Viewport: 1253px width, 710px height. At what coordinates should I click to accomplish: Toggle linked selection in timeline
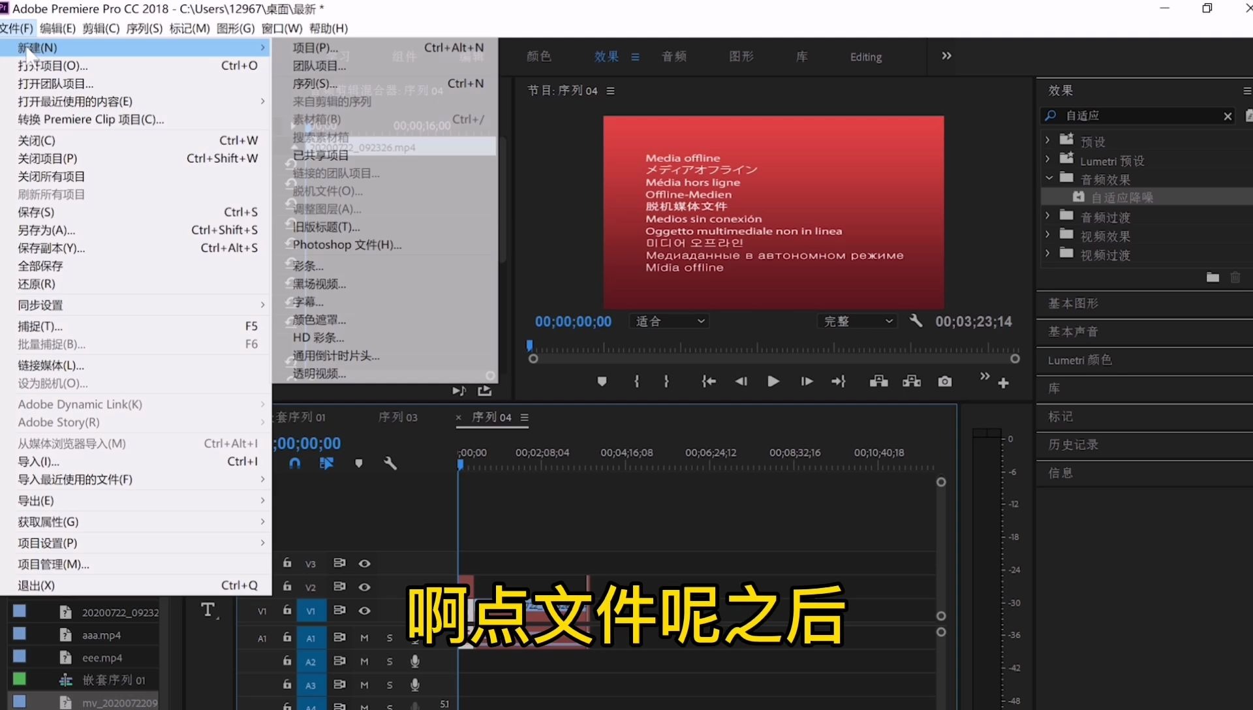click(x=327, y=463)
